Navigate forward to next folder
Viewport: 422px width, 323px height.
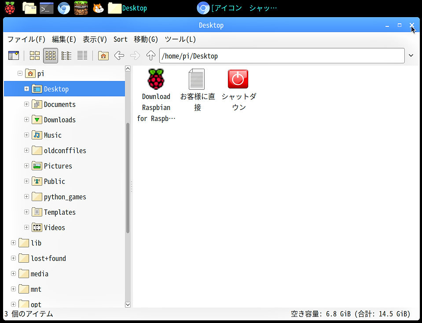[x=135, y=56]
